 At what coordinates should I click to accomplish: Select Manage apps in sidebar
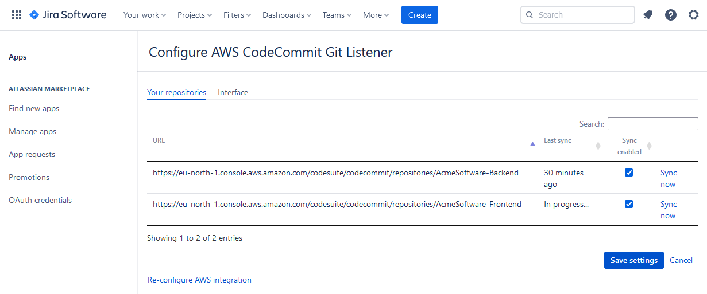pyautogui.click(x=33, y=131)
